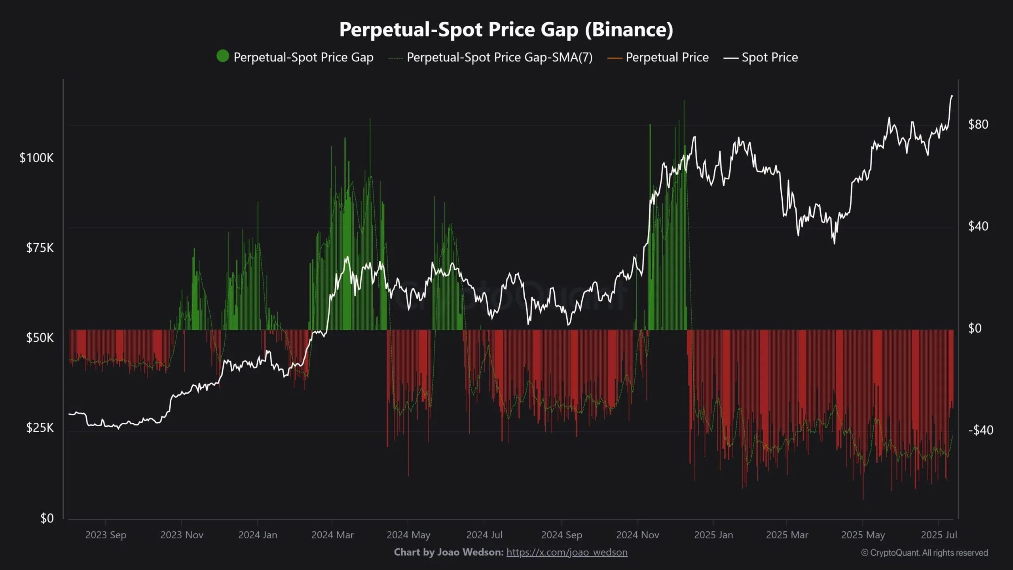1013x570 pixels.
Task: Select the 2024 Mar date tick label
Action: point(332,535)
